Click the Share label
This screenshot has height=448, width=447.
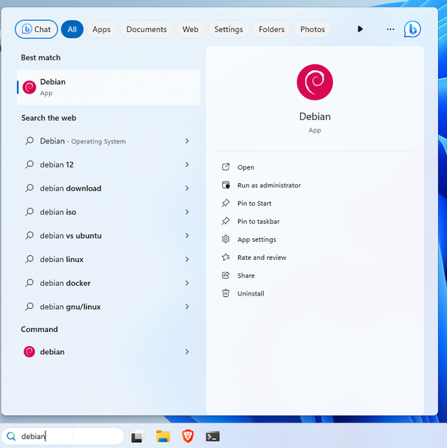click(x=246, y=275)
